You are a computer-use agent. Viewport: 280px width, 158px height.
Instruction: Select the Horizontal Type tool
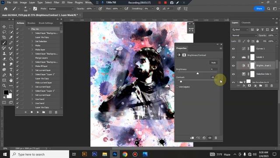11,69
